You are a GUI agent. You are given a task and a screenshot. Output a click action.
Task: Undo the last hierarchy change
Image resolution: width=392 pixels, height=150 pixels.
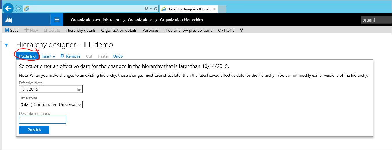pyautogui.click(x=118, y=56)
